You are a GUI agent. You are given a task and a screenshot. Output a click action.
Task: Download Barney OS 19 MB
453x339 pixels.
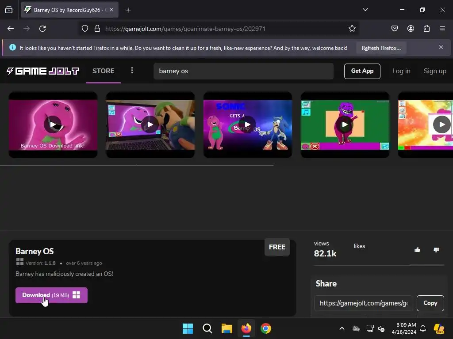[x=51, y=295]
